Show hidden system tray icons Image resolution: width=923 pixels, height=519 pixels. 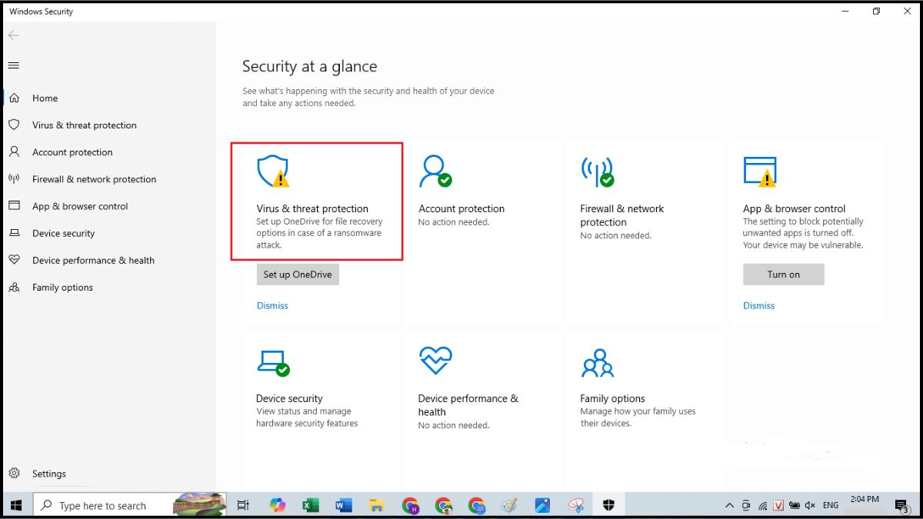[729, 505]
